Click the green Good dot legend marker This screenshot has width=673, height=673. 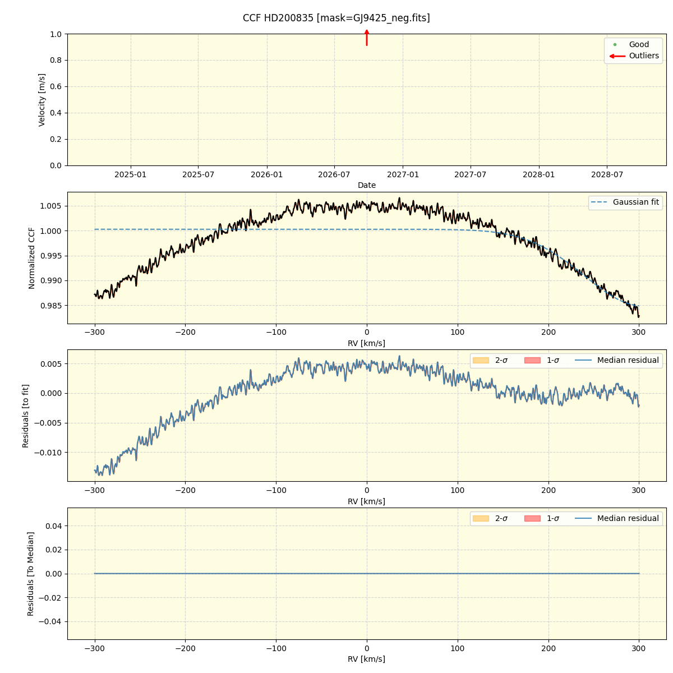(x=615, y=44)
